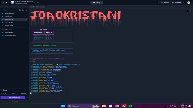Click the Server Cloner Discord project icon

coord(12,3)
